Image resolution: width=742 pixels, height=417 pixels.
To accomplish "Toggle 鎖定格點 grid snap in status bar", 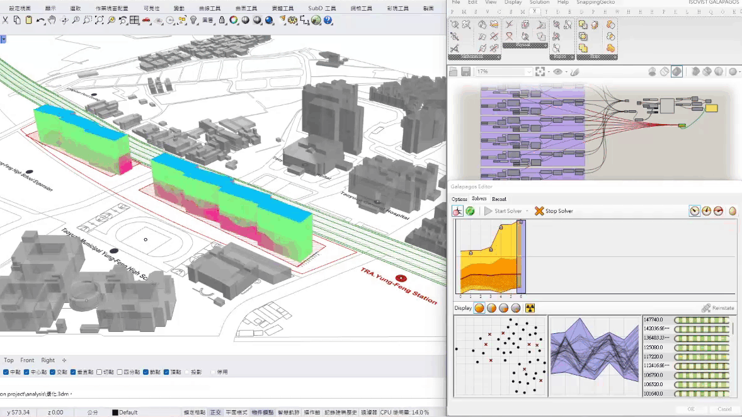I will 194,413.
